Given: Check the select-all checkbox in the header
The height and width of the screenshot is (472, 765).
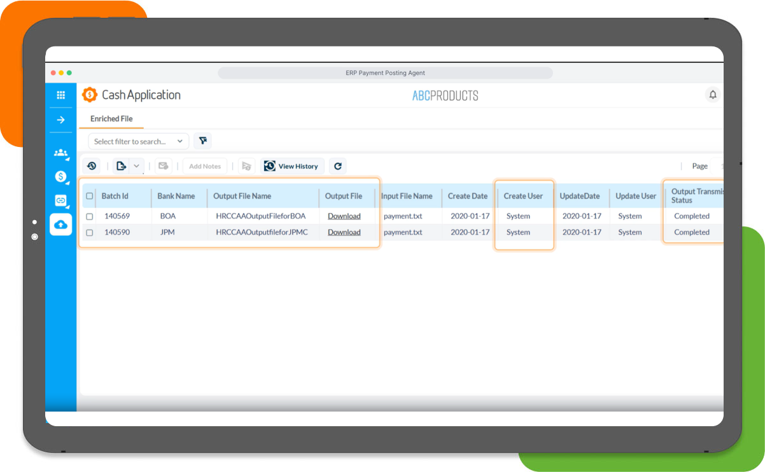Looking at the screenshot, I should tap(89, 196).
